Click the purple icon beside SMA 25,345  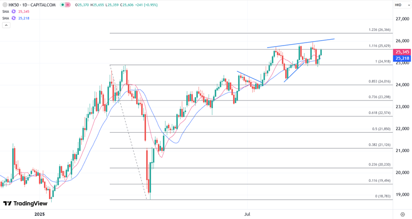13,11
